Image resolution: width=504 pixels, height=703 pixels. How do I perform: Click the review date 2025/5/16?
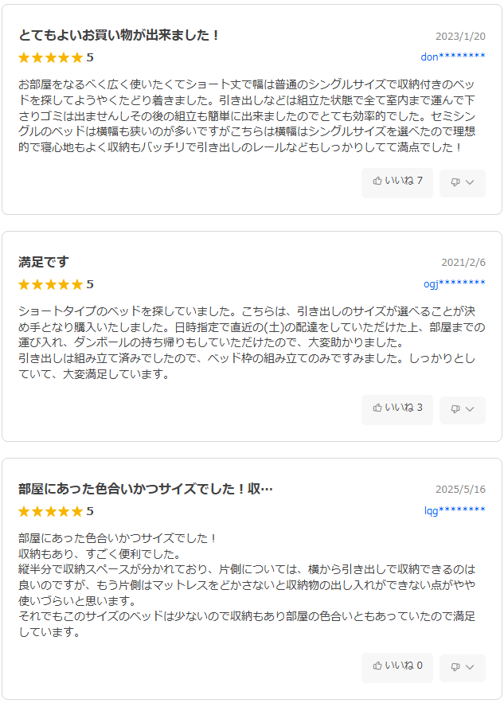[x=460, y=490]
